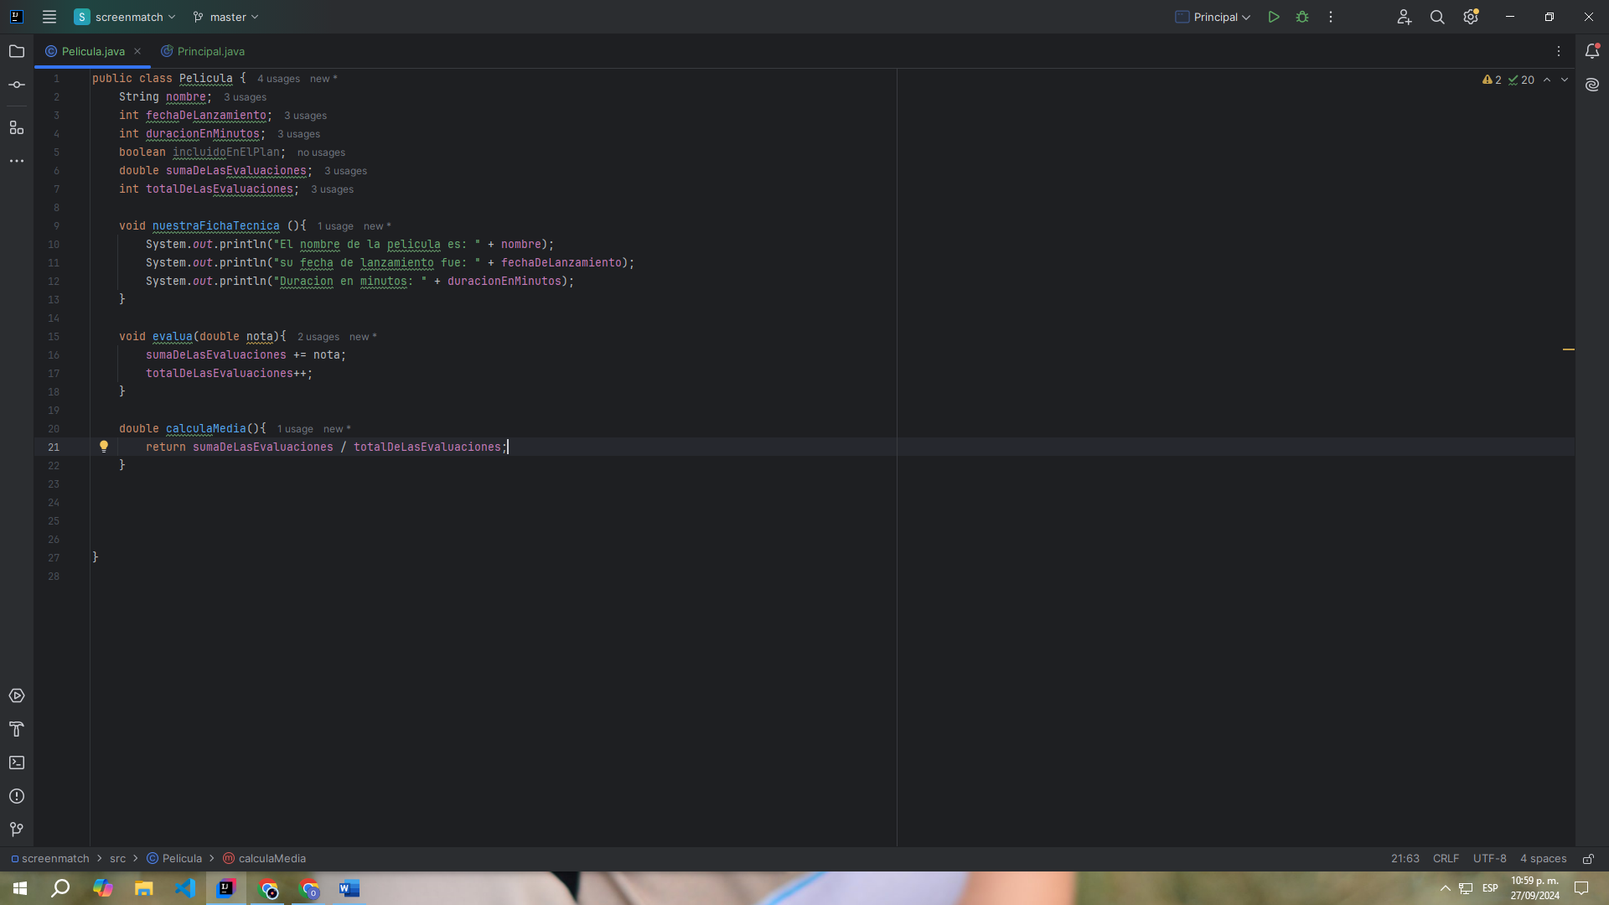Place cursor on calculaMedia method name

(x=205, y=428)
